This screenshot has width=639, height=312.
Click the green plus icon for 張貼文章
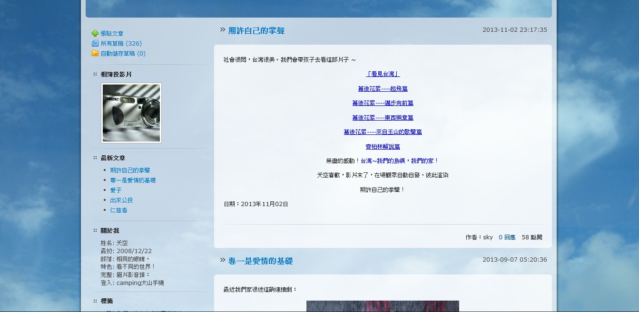click(x=95, y=33)
